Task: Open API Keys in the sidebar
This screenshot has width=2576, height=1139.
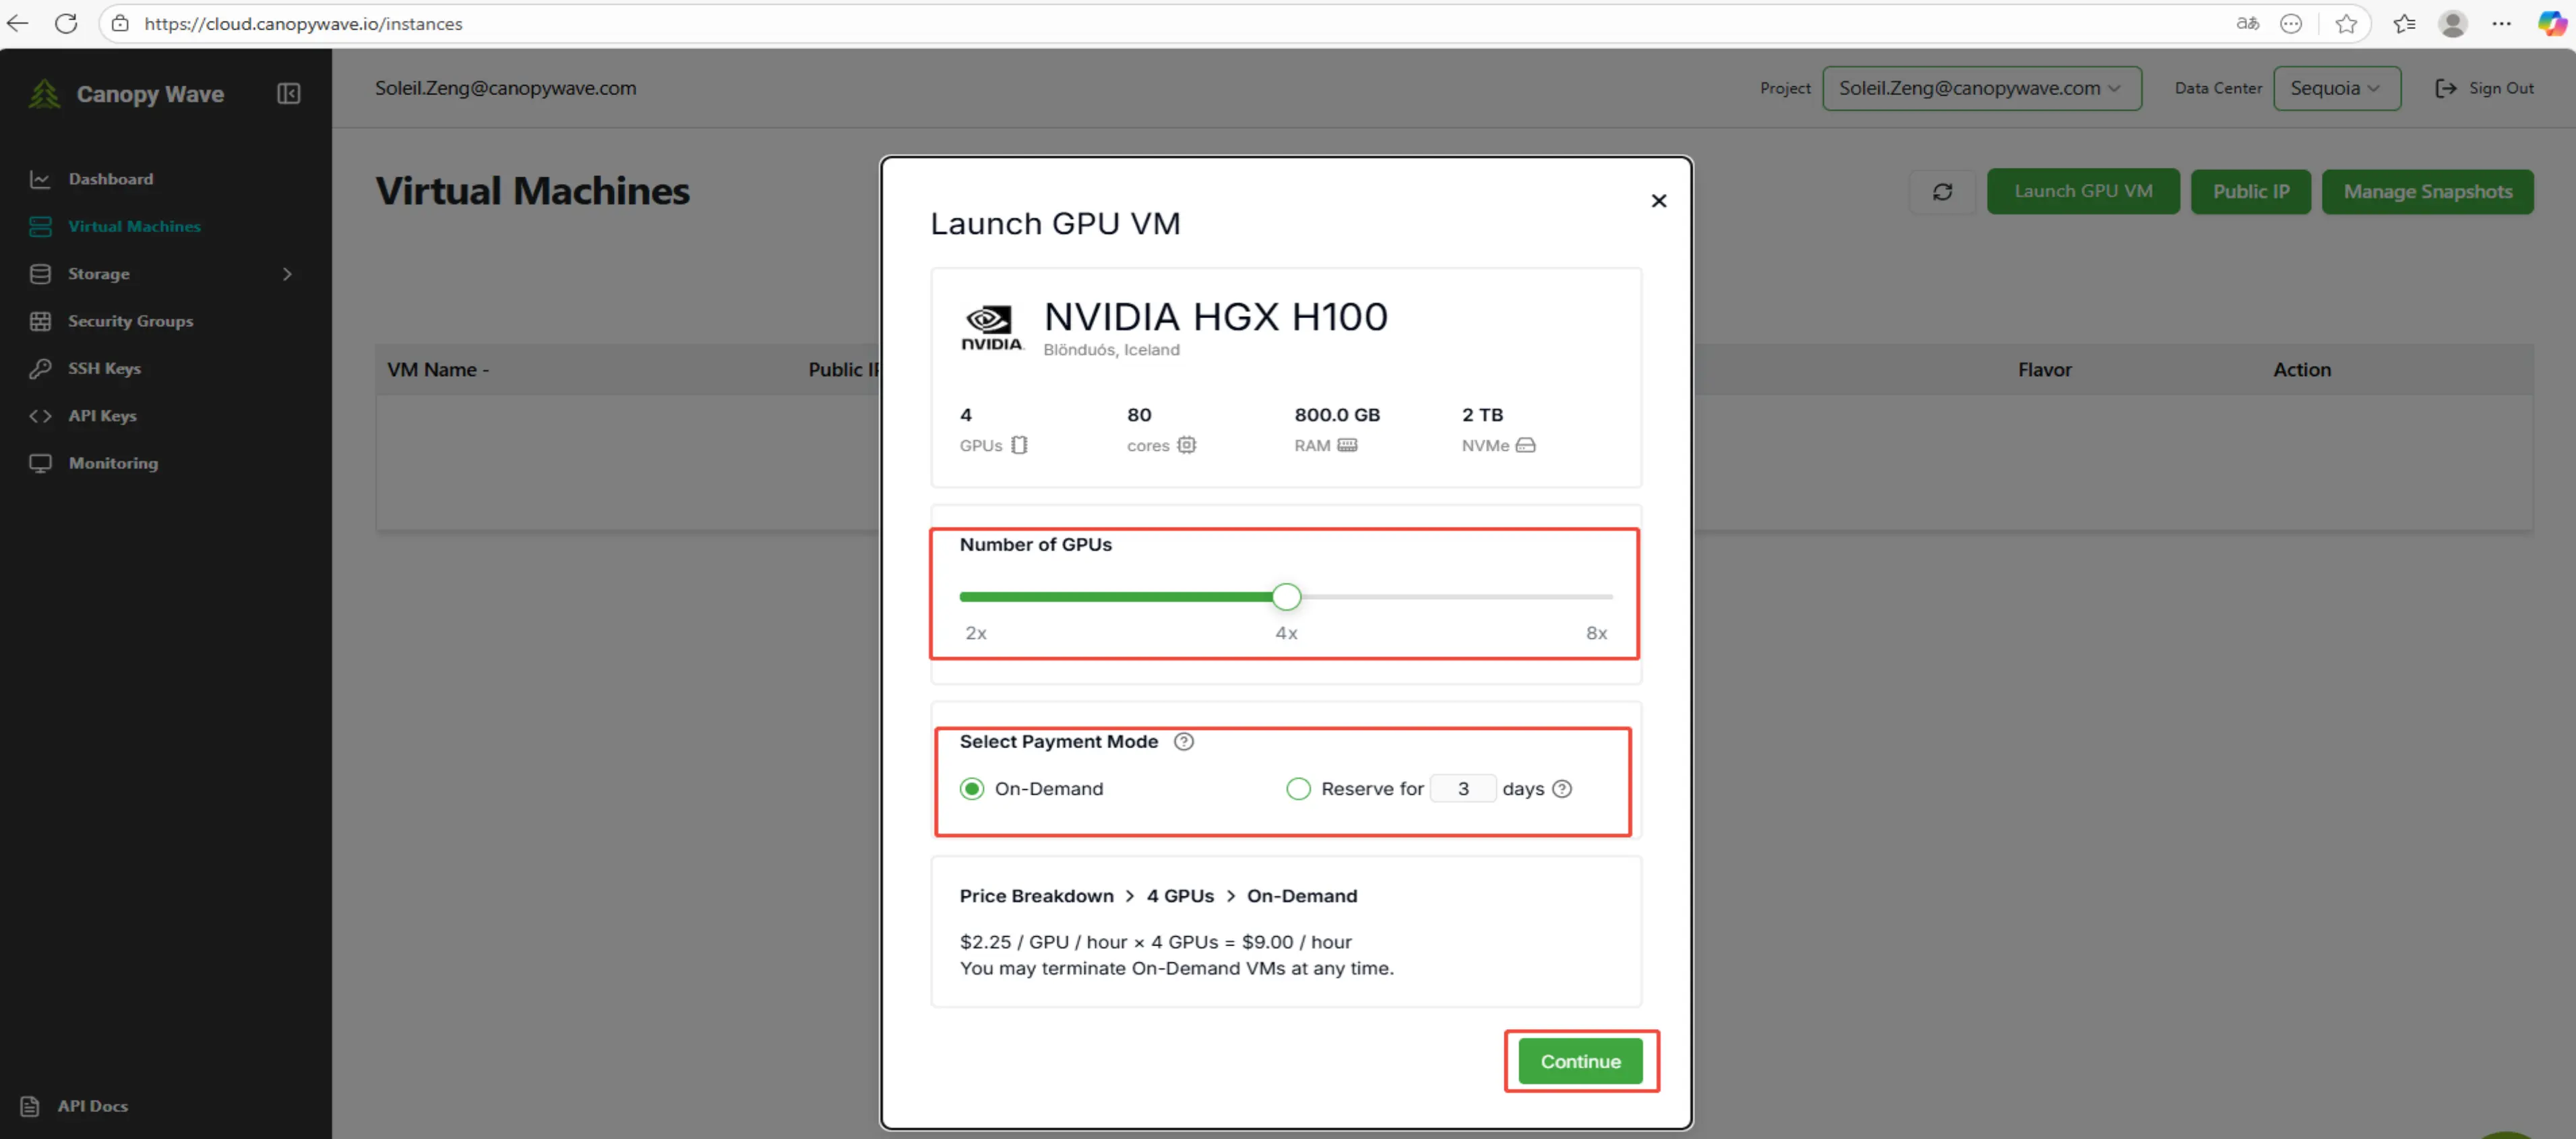Action: coord(102,416)
